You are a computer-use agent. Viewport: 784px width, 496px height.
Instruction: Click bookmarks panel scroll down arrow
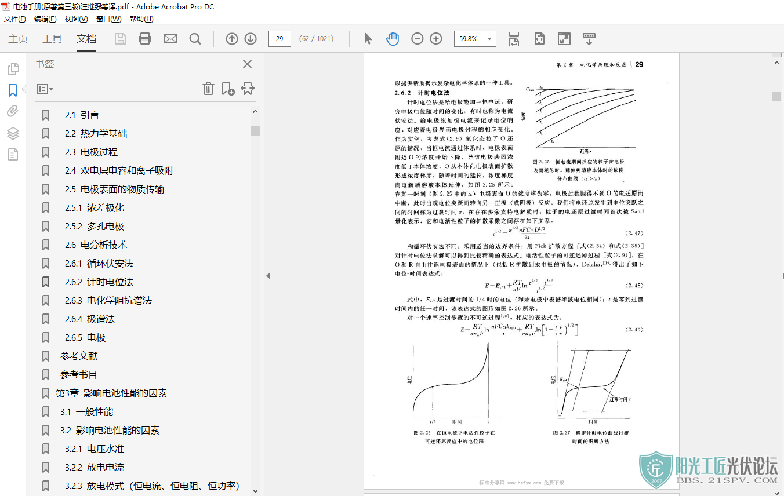(x=255, y=490)
